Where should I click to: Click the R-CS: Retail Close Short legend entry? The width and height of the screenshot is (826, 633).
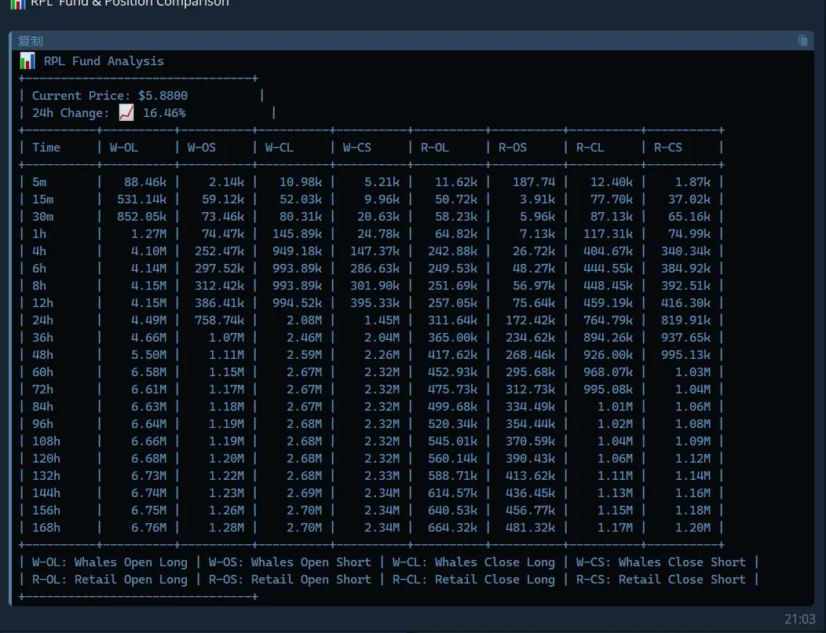(x=660, y=580)
